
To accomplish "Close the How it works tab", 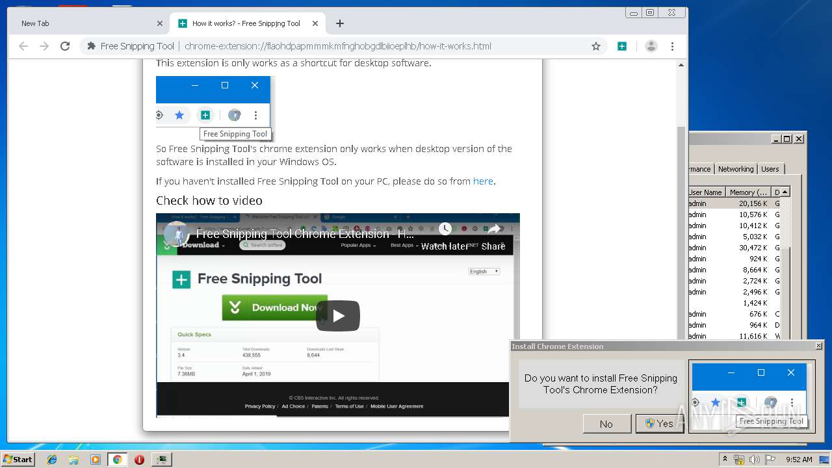I will (315, 23).
